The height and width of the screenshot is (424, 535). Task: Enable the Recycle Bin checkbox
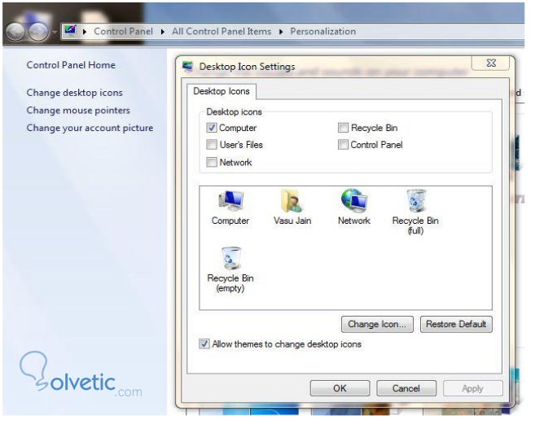343,128
